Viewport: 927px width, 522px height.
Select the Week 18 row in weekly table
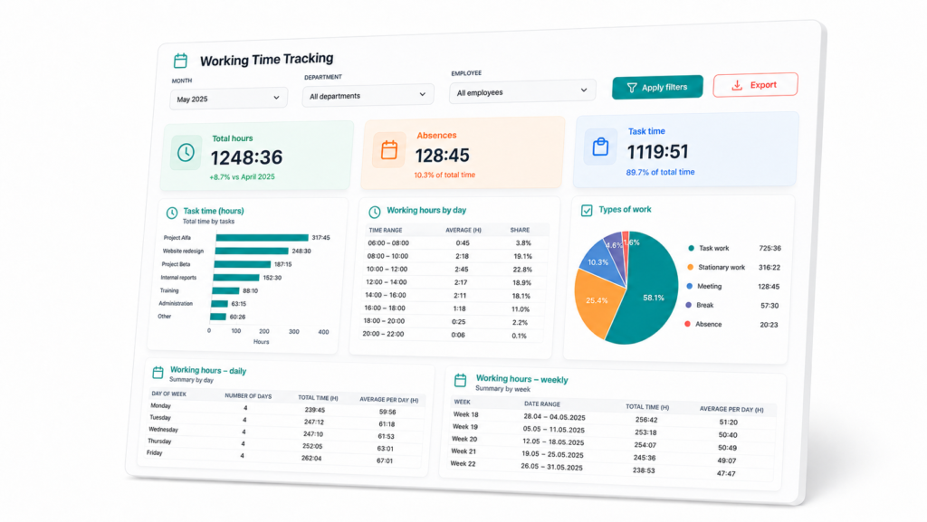[x=613, y=417]
